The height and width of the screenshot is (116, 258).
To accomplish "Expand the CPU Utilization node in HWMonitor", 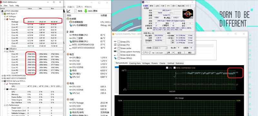I will (x=5, y=49).
